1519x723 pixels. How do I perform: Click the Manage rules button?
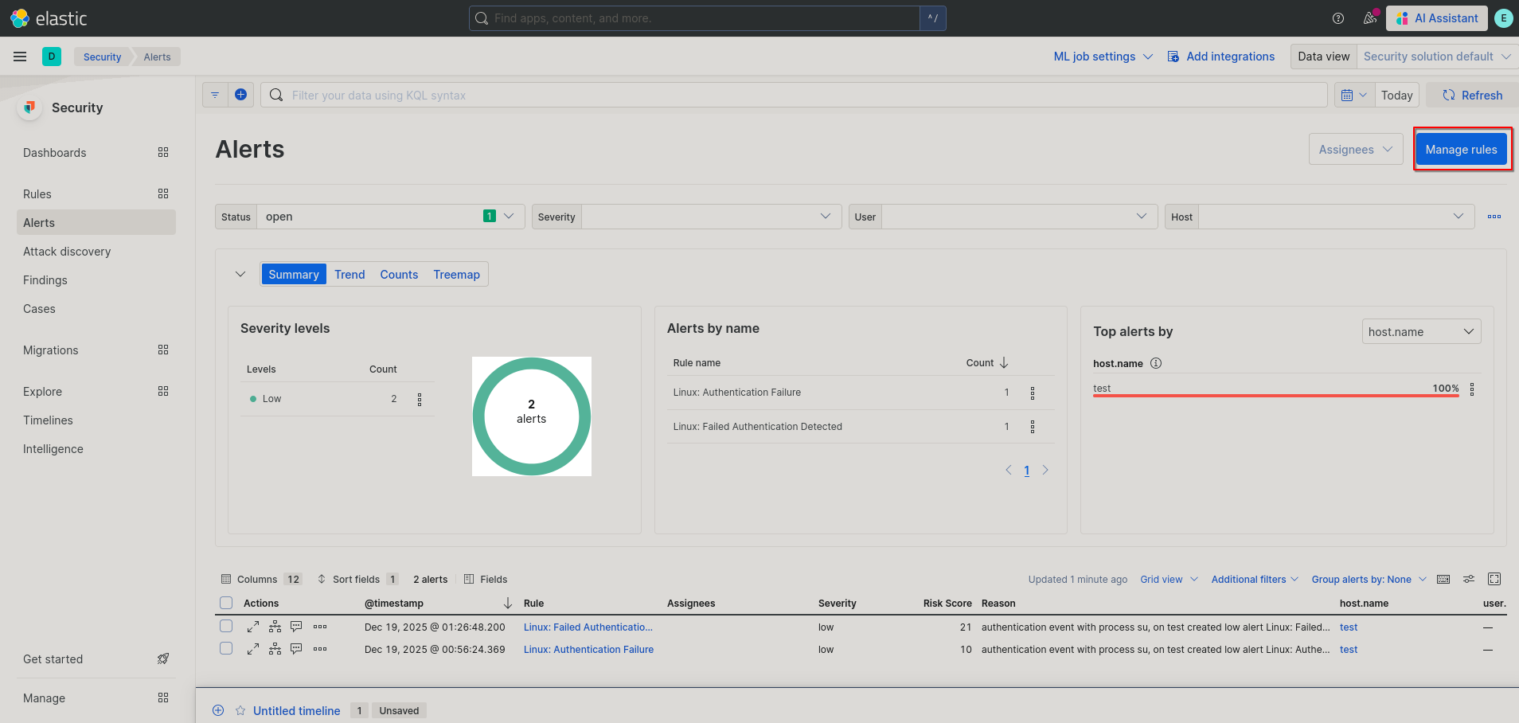pos(1461,149)
